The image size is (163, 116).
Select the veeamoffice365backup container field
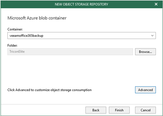82,36
